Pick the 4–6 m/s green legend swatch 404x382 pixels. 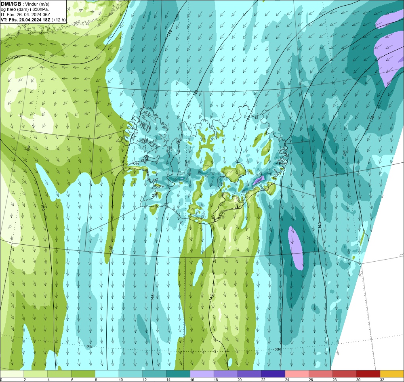[59, 374]
